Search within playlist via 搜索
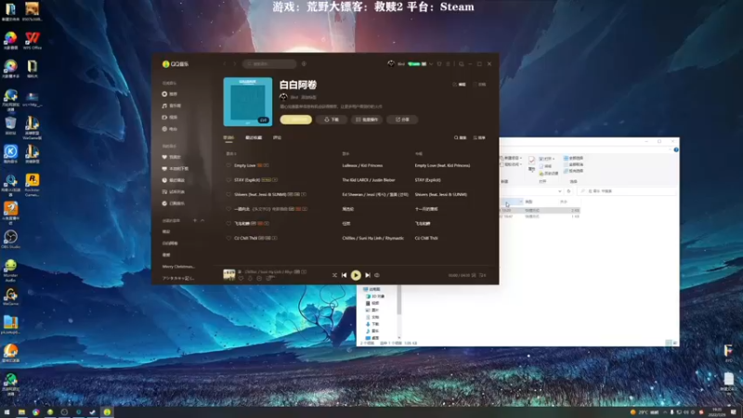 click(460, 137)
